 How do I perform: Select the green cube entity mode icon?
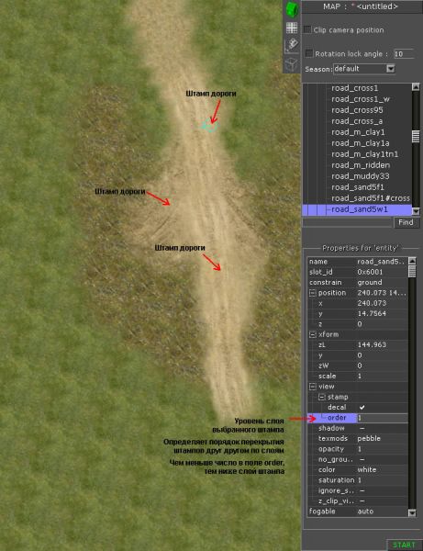(292, 9)
